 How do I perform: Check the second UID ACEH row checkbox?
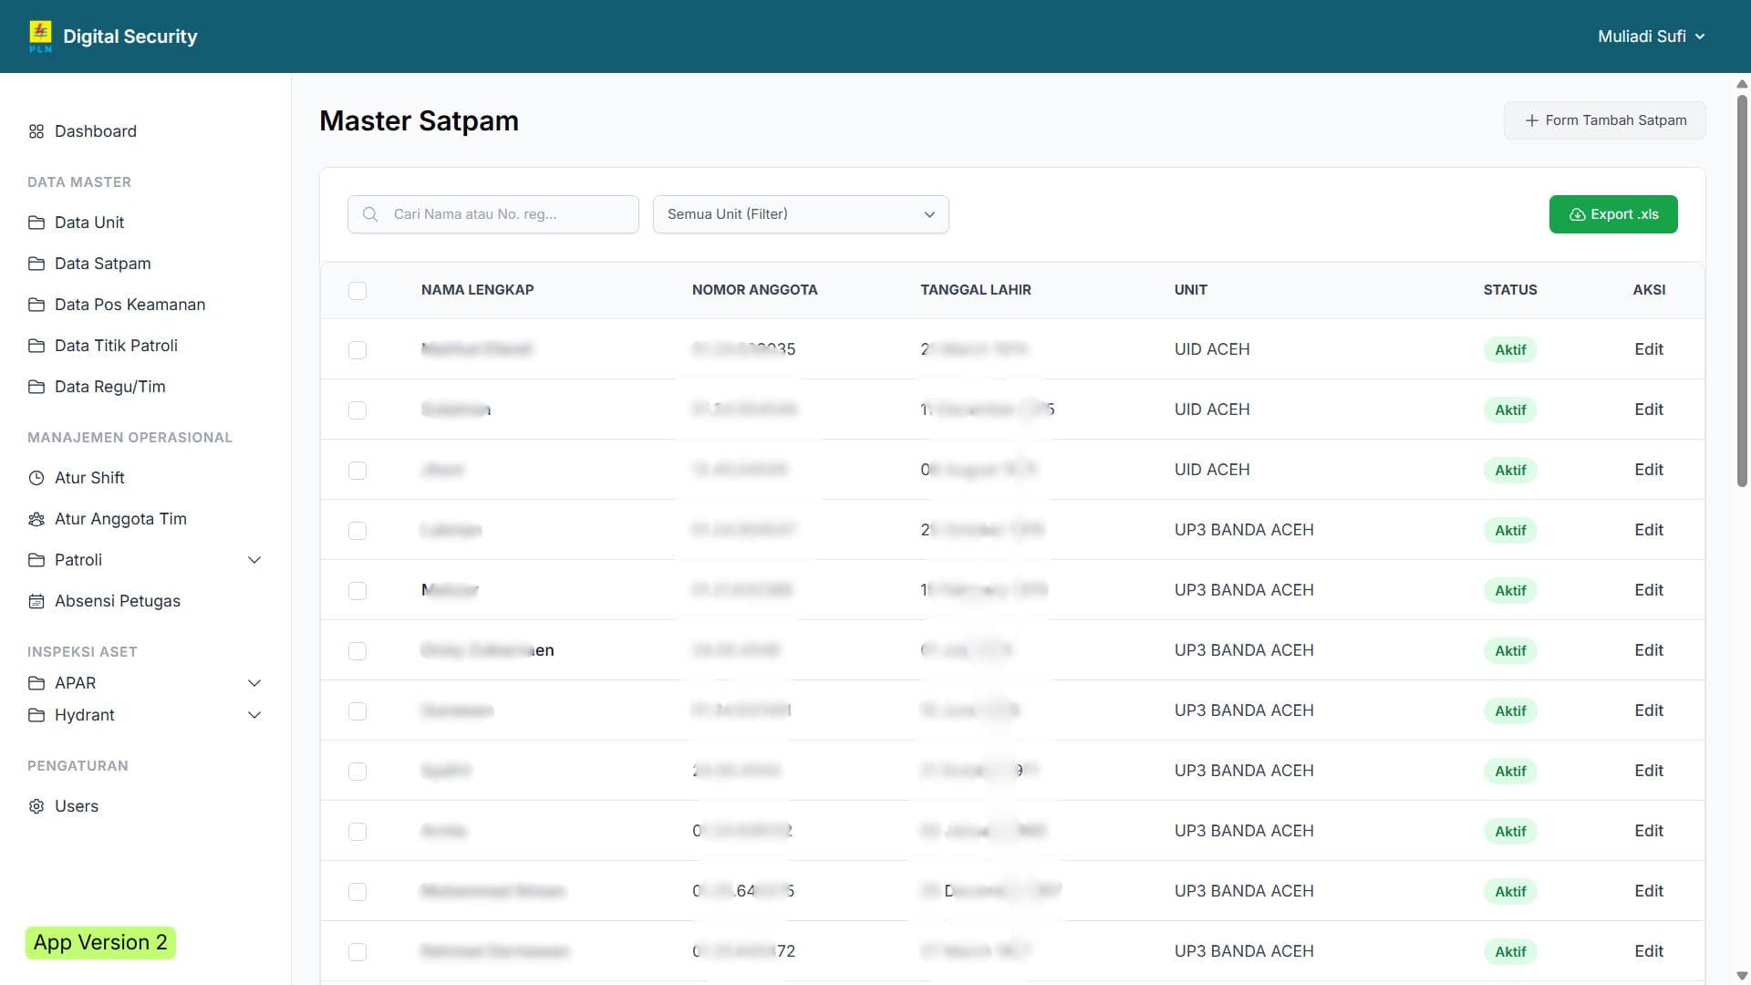tap(357, 410)
